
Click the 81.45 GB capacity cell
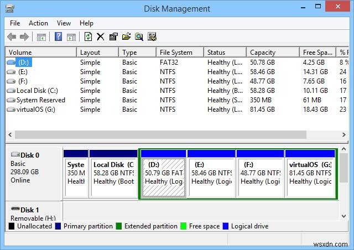[x=262, y=110]
